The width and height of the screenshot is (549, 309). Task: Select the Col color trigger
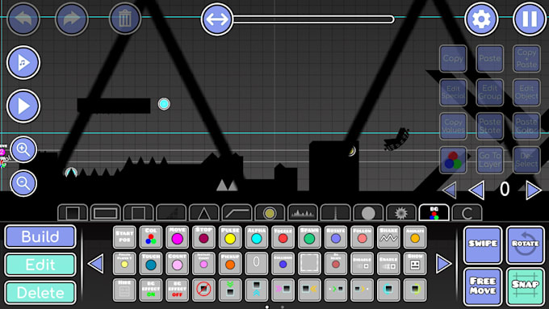[x=151, y=237]
